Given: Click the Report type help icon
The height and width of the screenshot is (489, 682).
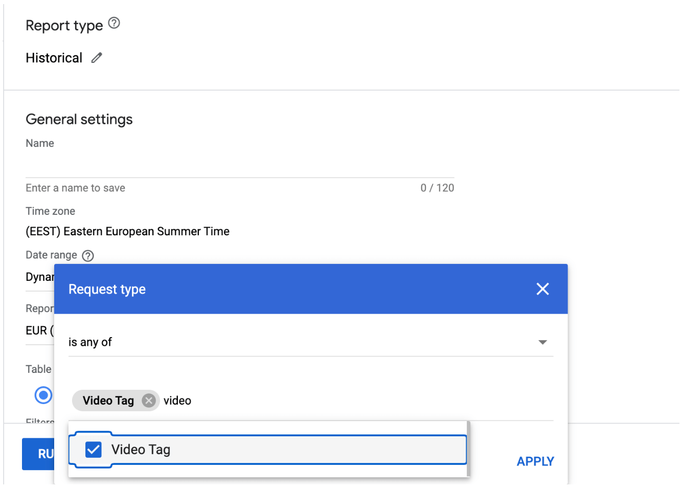Looking at the screenshot, I should pyautogui.click(x=114, y=23).
